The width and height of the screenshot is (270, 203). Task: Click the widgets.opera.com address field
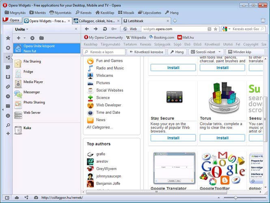tap(174, 29)
